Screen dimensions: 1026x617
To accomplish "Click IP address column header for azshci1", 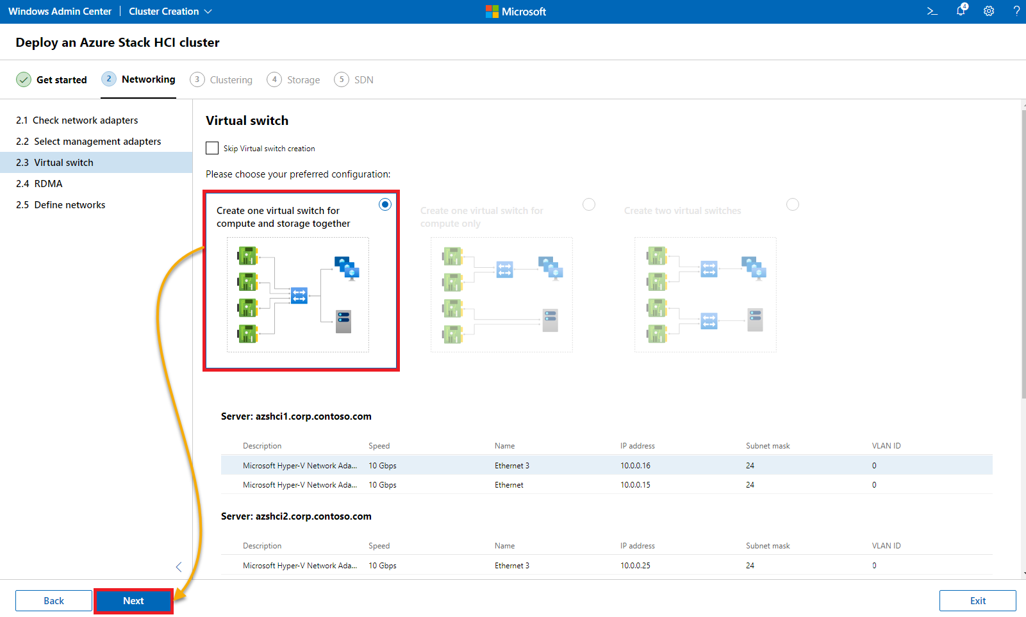I will point(638,446).
